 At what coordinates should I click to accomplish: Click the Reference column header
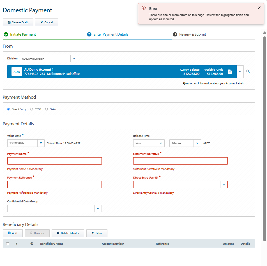(162, 244)
